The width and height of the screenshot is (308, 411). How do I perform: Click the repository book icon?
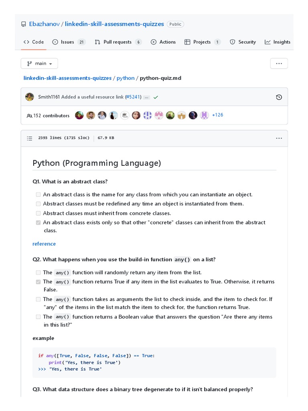coord(23,24)
